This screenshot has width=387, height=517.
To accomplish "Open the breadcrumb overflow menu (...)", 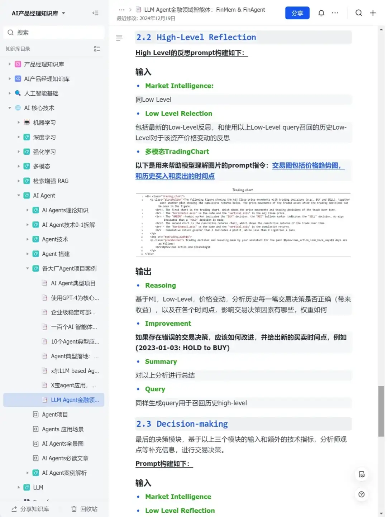I will (121, 10).
